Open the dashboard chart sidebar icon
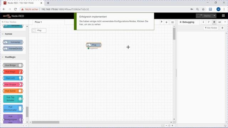The height and width of the screenshot is (128, 228). coord(219,22)
